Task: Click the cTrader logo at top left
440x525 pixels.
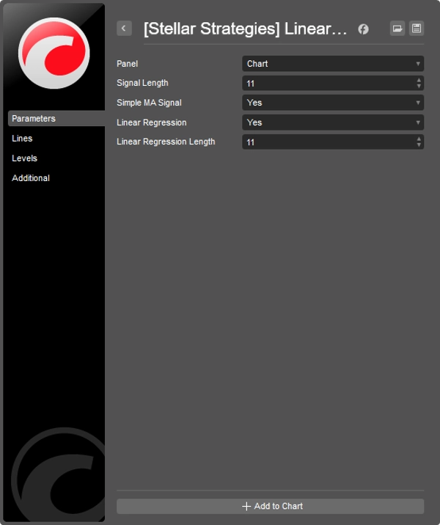Action: (54, 53)
